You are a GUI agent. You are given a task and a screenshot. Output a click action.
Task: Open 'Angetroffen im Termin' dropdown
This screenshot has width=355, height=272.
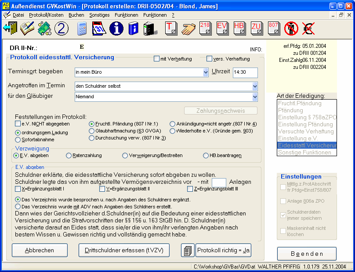click(x=255, y=86)
